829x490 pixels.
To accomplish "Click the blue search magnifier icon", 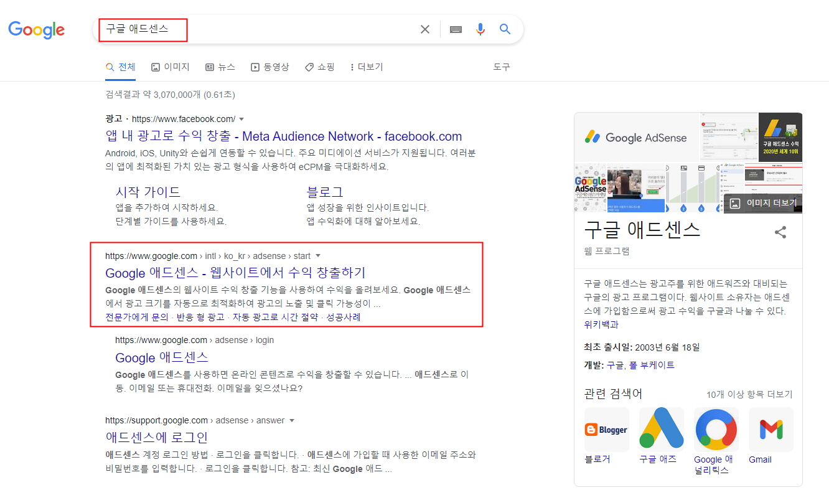I will pyautogui.click(x=504, y=29).
